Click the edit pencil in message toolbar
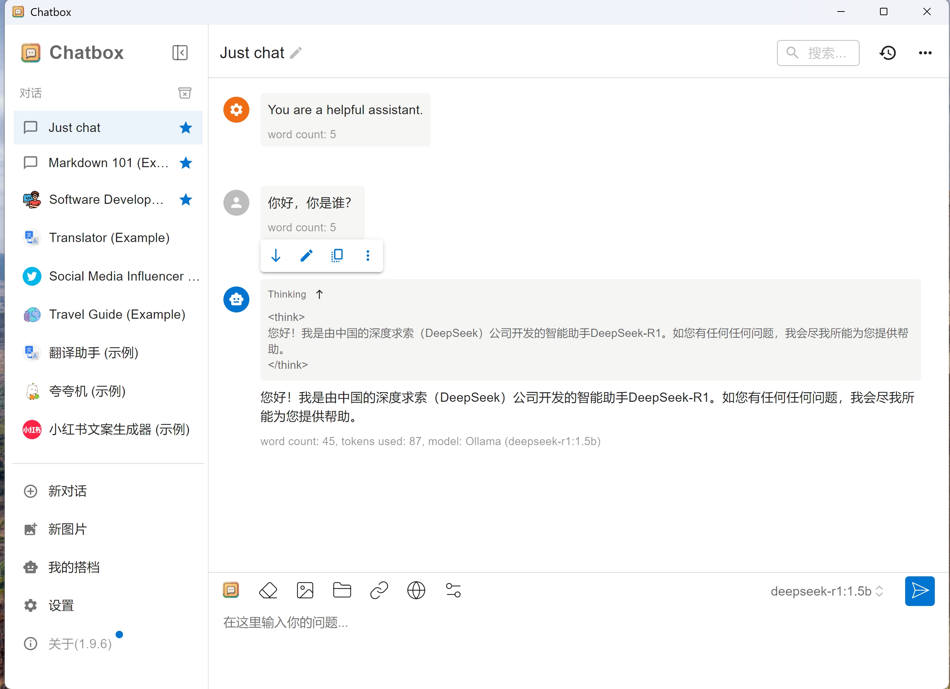Image resolution: width=950 pixels, height=689 pixels. 307,255
